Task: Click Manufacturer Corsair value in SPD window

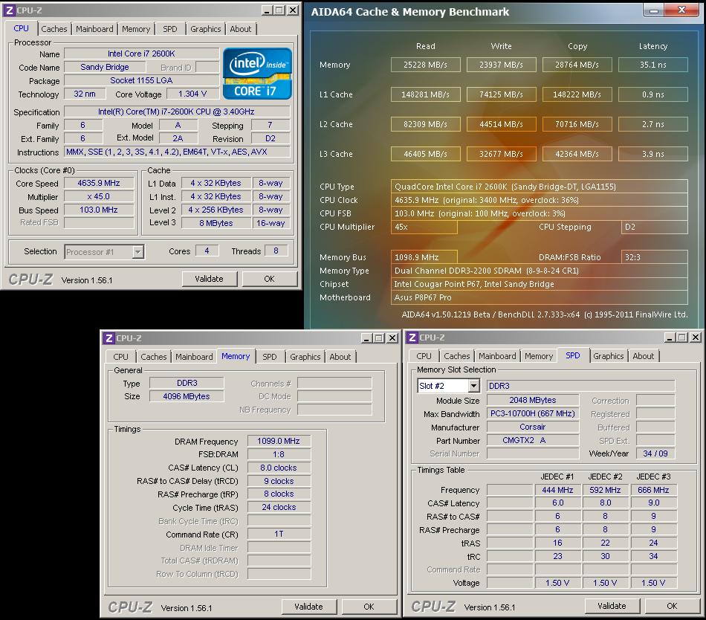Action: click(533, 427)
